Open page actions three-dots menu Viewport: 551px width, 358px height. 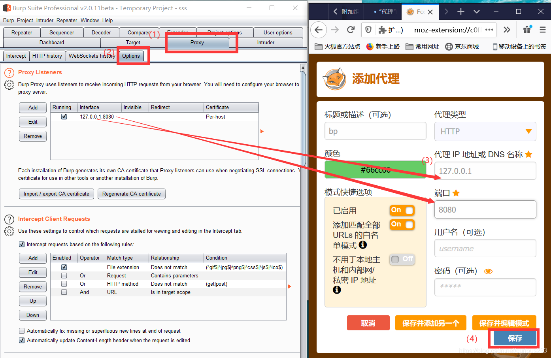point(489,30)
